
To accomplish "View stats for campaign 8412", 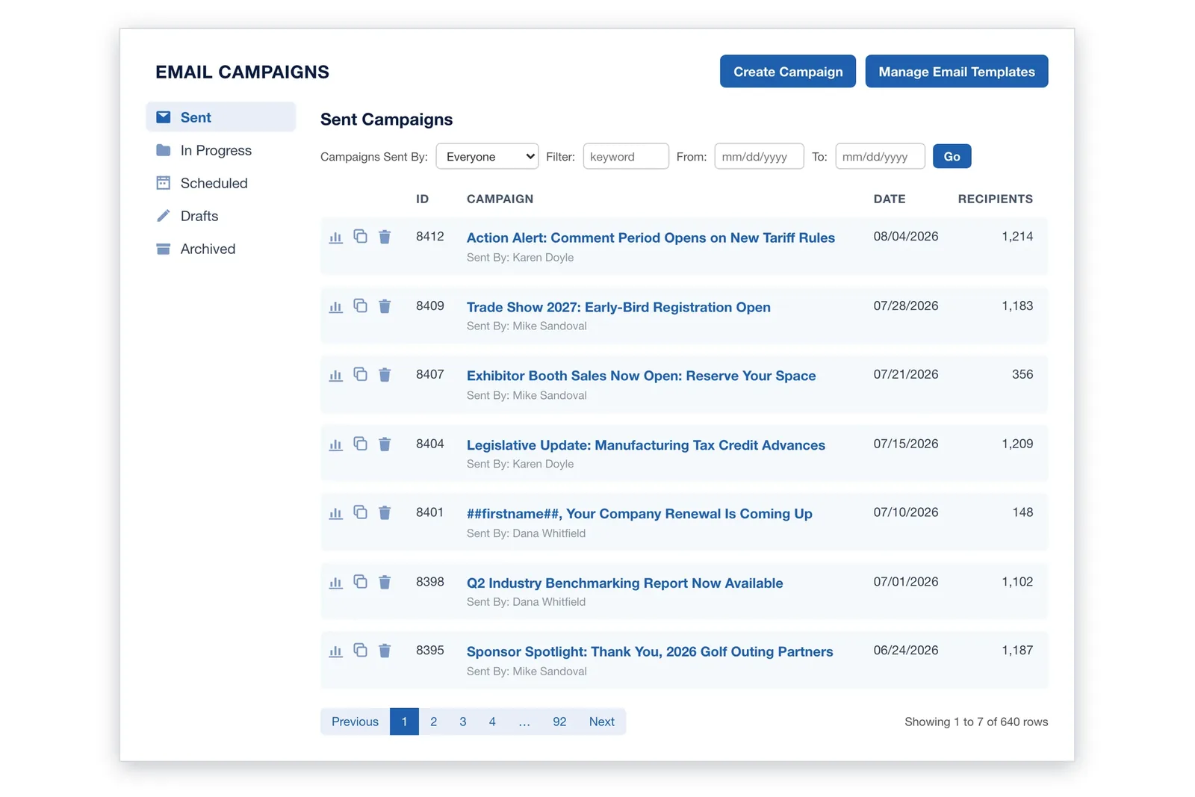I will pos(336,238).
